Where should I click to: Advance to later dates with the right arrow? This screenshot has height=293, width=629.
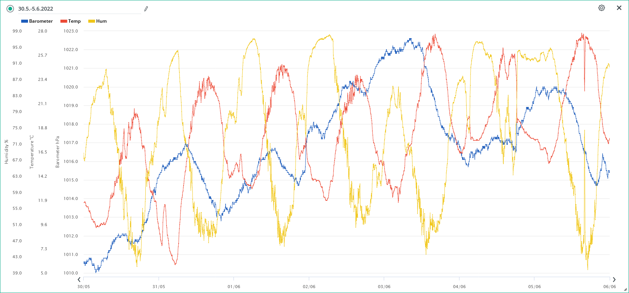[614, 280]
